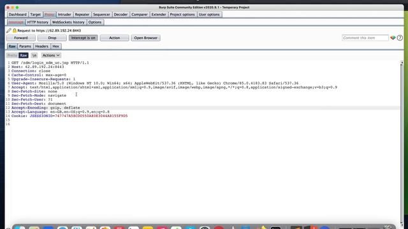Screen dimensions: 408x229
Task: Open the highlight color picker icon
Action: point(393,38)
